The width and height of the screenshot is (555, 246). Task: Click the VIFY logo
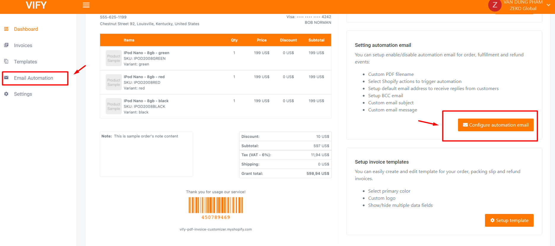pos(36,5)
